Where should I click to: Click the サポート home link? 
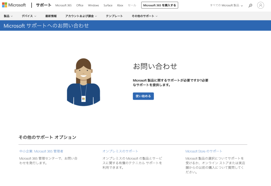(44, 5)
